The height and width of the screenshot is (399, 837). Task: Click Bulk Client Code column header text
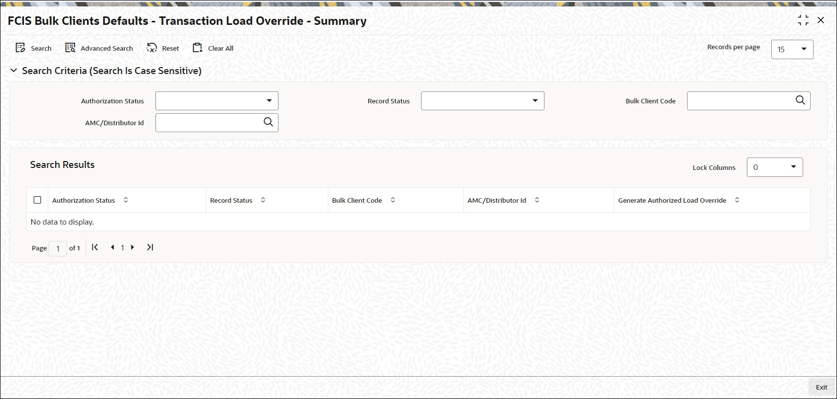(x=357, y=200)
